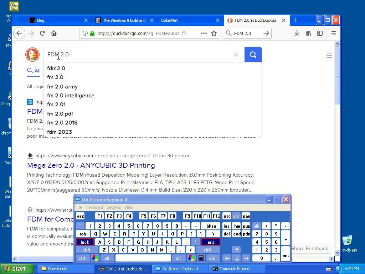Show site information icon in address bar
This screenshot has width=365, height=274.
coord(85,33)
